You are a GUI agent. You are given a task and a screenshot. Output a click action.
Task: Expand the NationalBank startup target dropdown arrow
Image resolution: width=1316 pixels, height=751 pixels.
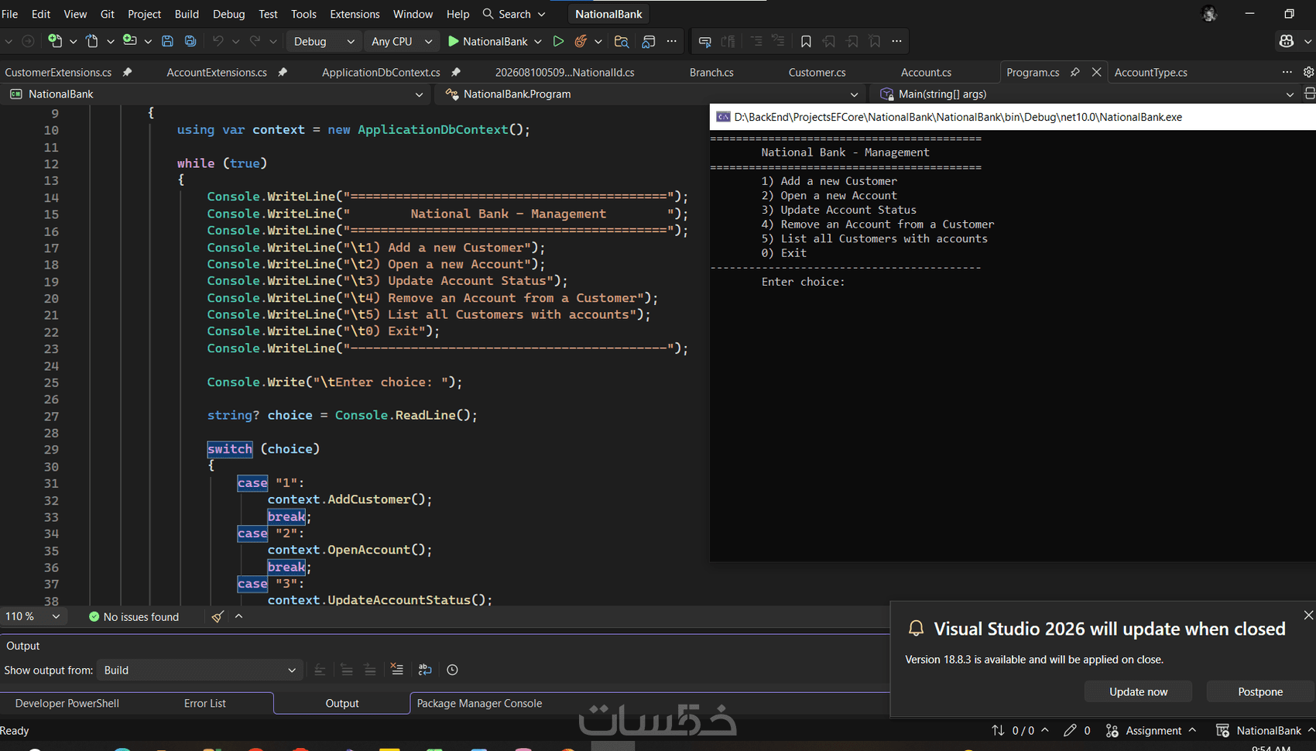tap(538, 41)
